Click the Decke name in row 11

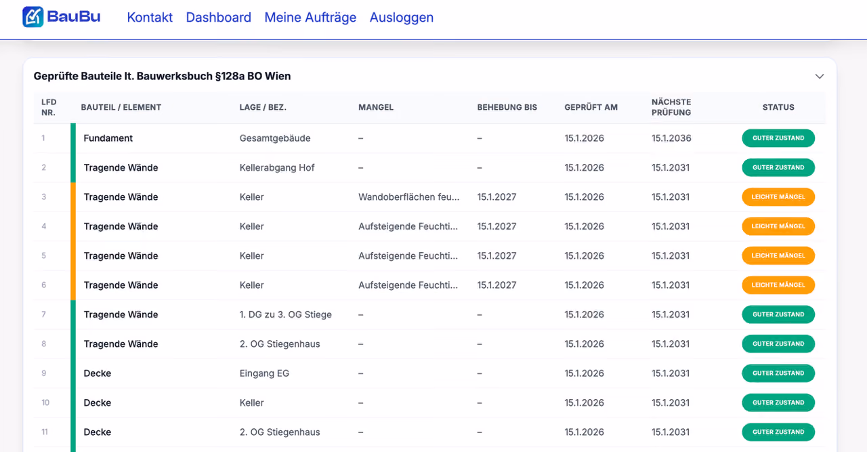tap(98, 432)
